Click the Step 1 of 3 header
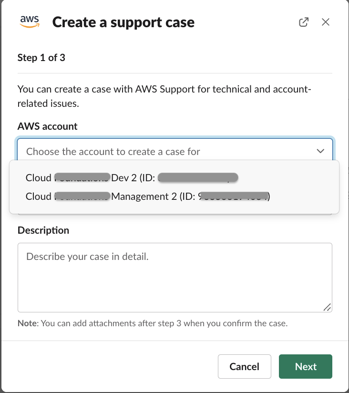 tap(41, 57)
